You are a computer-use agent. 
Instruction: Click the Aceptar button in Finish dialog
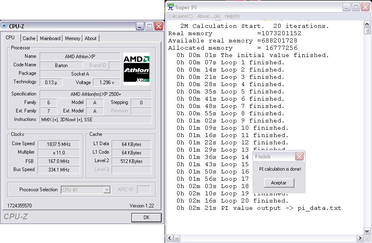tap(279, 183)
